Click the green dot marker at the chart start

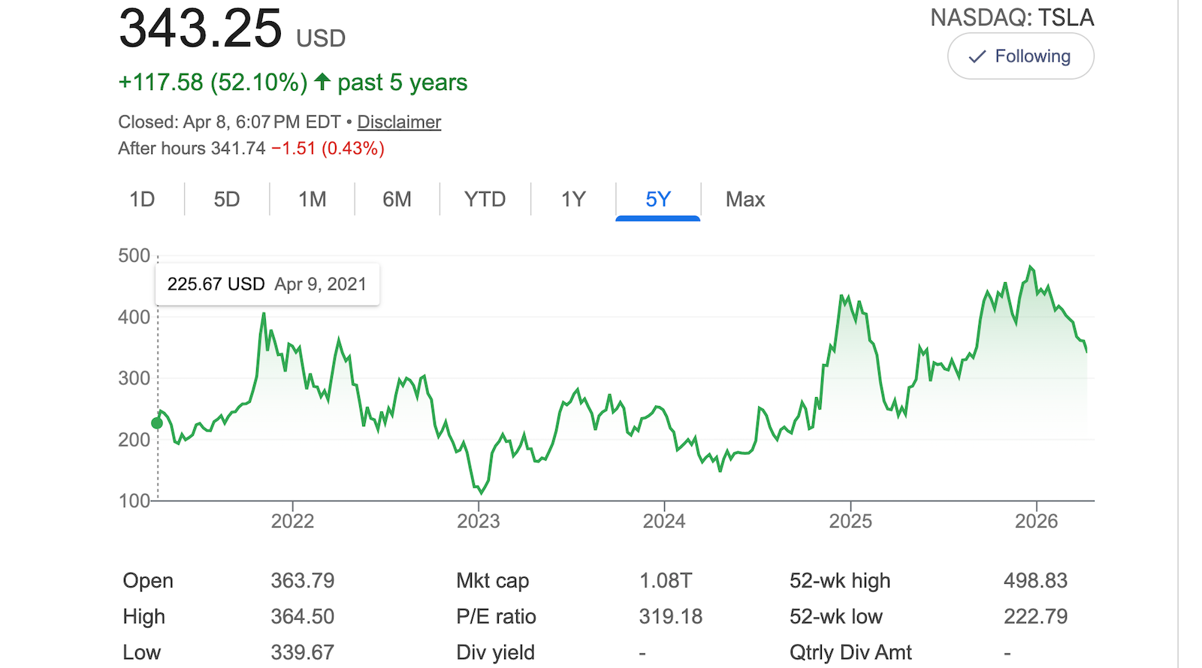[x=157, y=423]
